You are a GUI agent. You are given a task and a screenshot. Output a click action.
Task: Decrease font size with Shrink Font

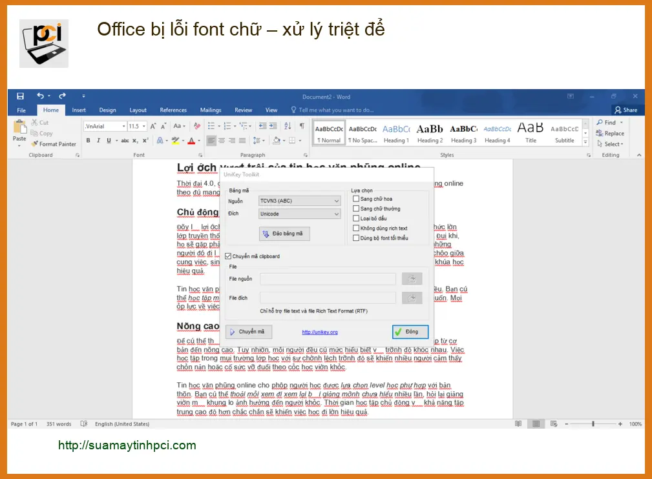click(x=163, y=126)
